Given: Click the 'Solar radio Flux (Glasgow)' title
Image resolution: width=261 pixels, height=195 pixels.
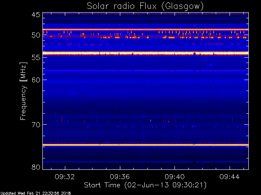Looking at the screenshot, I should tap(145, 6).
